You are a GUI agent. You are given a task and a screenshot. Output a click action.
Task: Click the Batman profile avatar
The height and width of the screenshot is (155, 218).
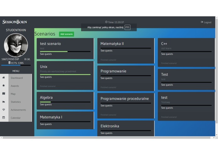(16, 45)
